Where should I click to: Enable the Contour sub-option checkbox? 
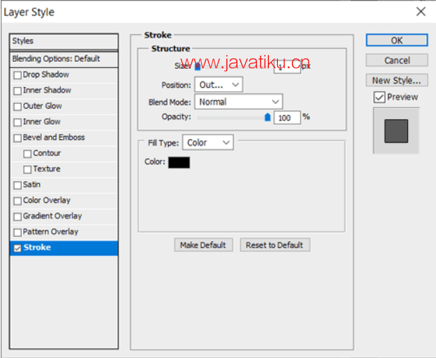27,154
